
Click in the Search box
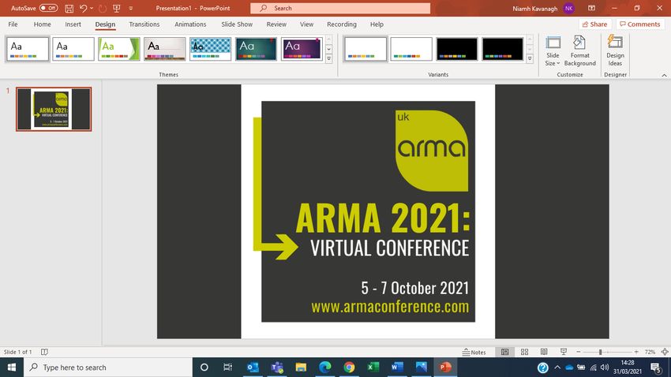click(340, 8)
